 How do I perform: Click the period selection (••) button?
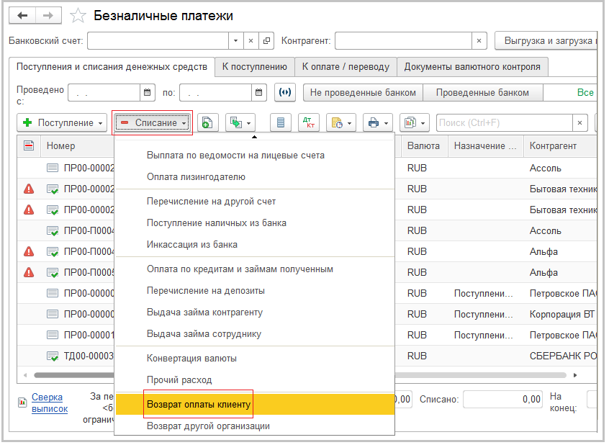[285, 92]
